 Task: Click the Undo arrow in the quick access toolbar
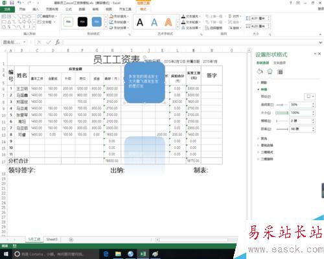pyautogui.click(x=19, y=3)
